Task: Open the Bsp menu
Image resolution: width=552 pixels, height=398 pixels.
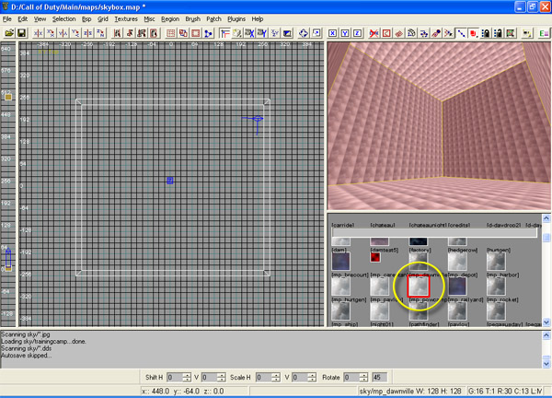Action: (86, 19)
